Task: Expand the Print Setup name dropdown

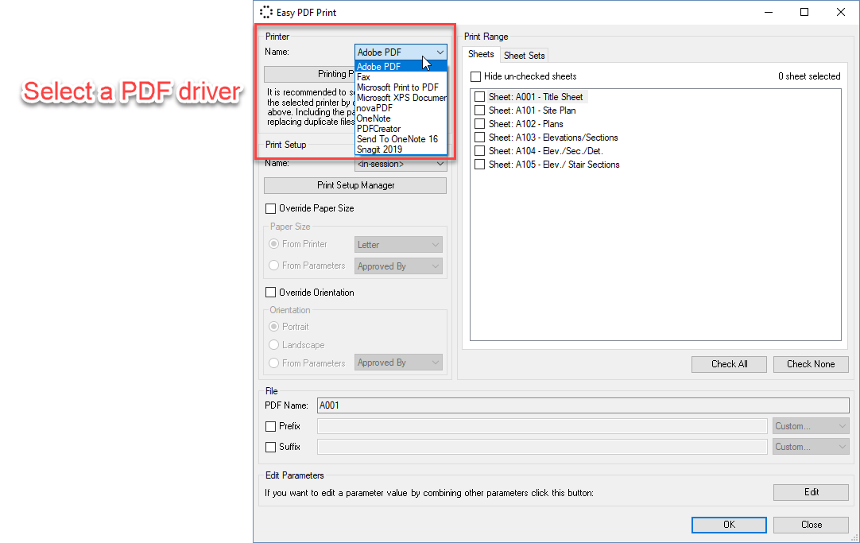Action: pyautogui.click(x=401, y=164)
